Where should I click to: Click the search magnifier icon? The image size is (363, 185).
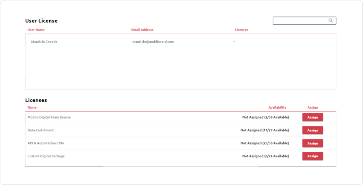pos(331,20)
